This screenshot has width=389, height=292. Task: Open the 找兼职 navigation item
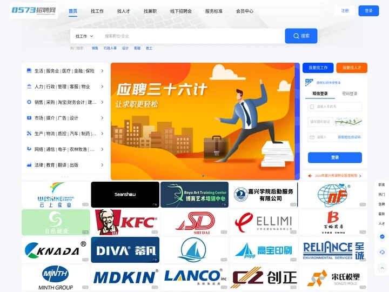point(150,11)
